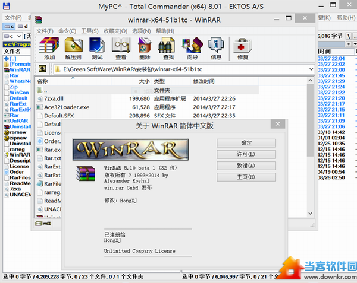Select Ace32Loader.exe in WinRAR list
Image resolution: width=357 pixels, height=283 pixels.
point(148,107)
